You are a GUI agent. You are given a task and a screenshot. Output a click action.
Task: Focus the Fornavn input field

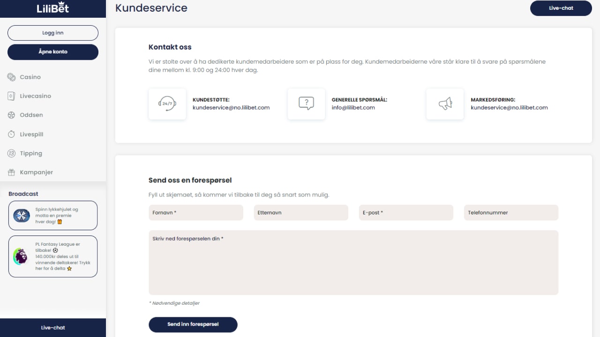[196, 212]
